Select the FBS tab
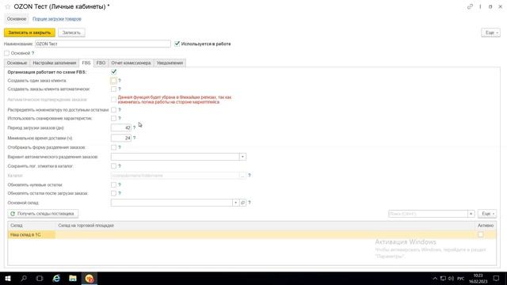Image resolution: width=507 pixels, height=285 pixels. [86, 63]
